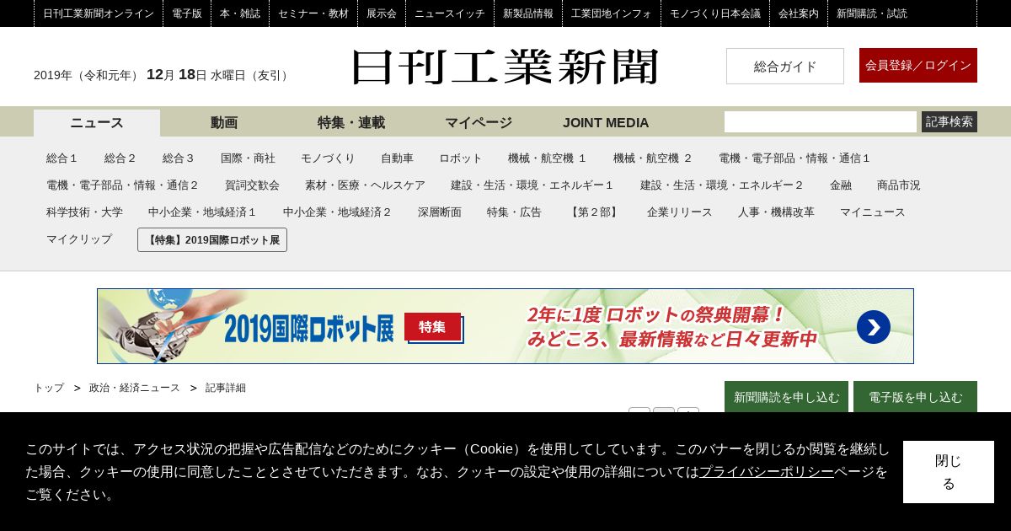Click 【特集】2019国際ロボット展 boxed link
This screenshot has width=1011, height=531.
[212, 240]
